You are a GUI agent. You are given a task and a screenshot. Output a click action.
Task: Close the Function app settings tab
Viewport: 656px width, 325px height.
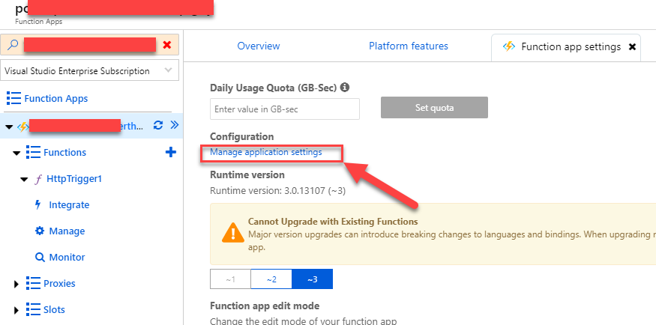click(x=632, y=46)
